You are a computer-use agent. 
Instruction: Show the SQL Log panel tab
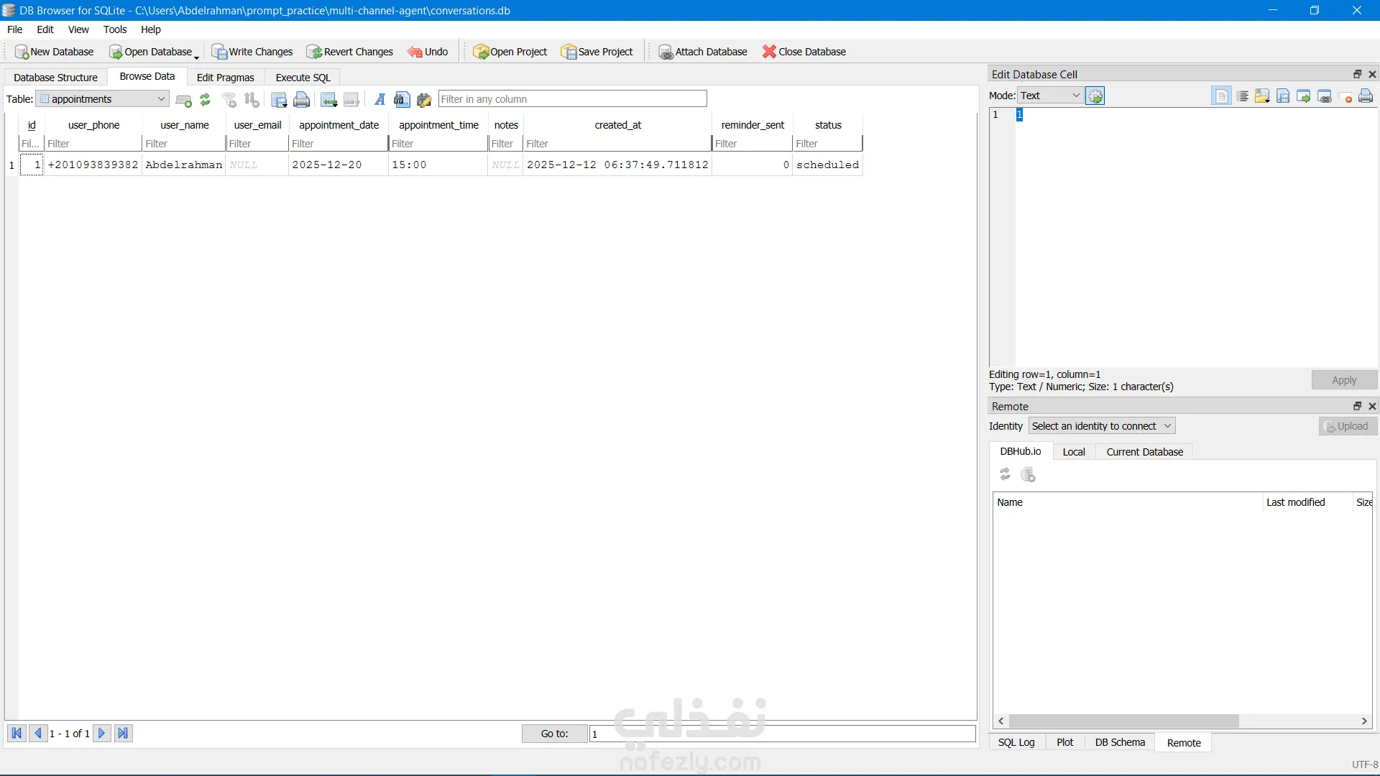pyautogui.click(x=1016, y=742)
